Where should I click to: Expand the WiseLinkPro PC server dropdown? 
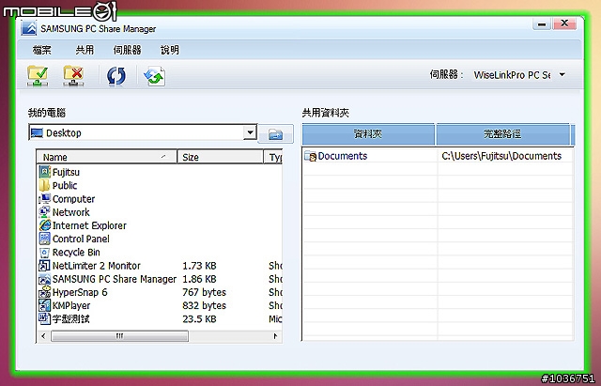click(x=562, y=75)
